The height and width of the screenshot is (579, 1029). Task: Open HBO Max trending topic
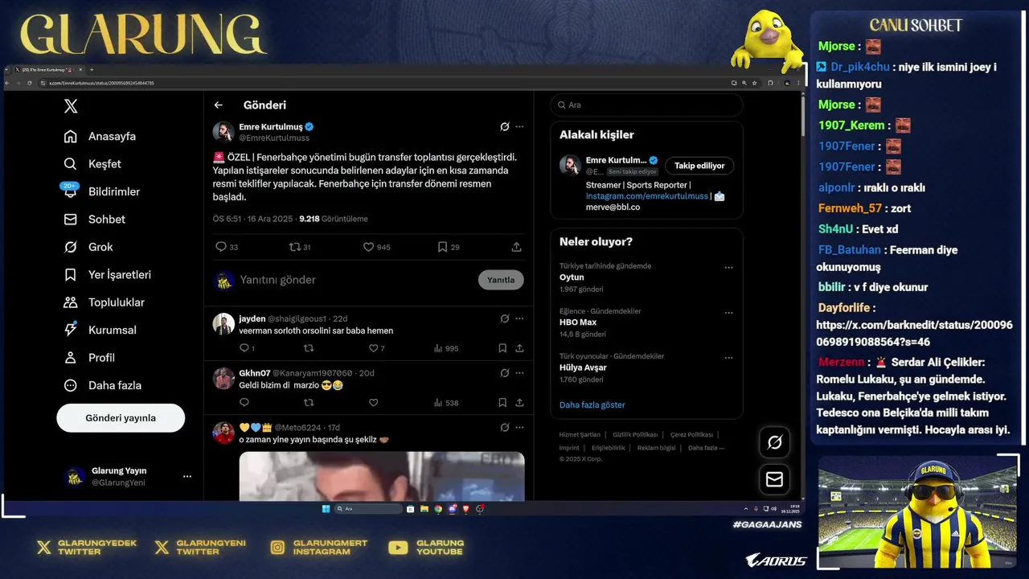(x=578, y=322)
